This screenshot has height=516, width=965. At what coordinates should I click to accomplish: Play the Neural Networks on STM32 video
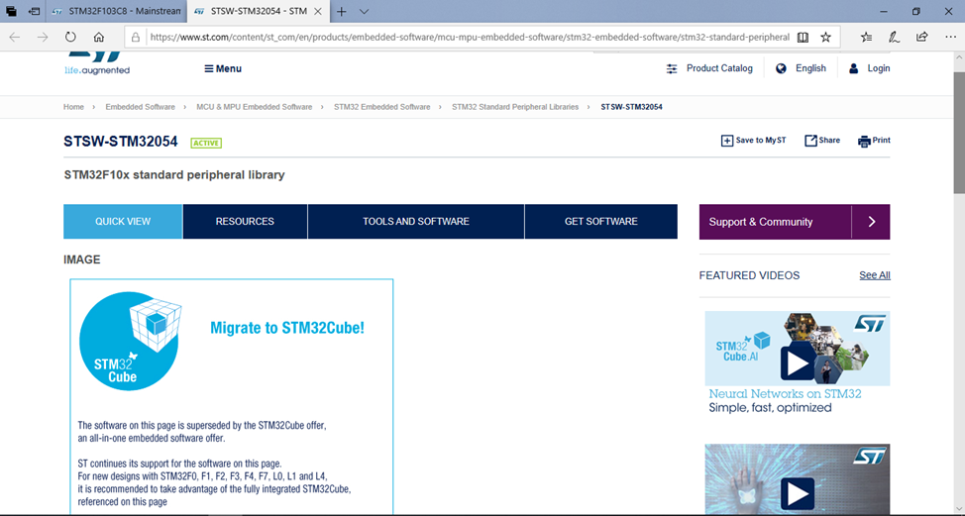tap(798, 362)
